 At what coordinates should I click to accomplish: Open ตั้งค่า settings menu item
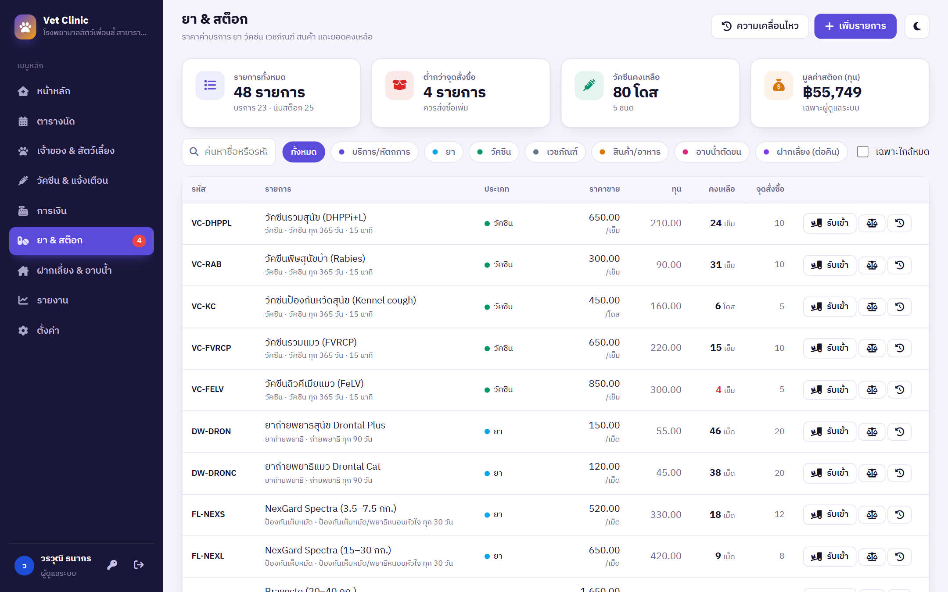pos(82,330)
